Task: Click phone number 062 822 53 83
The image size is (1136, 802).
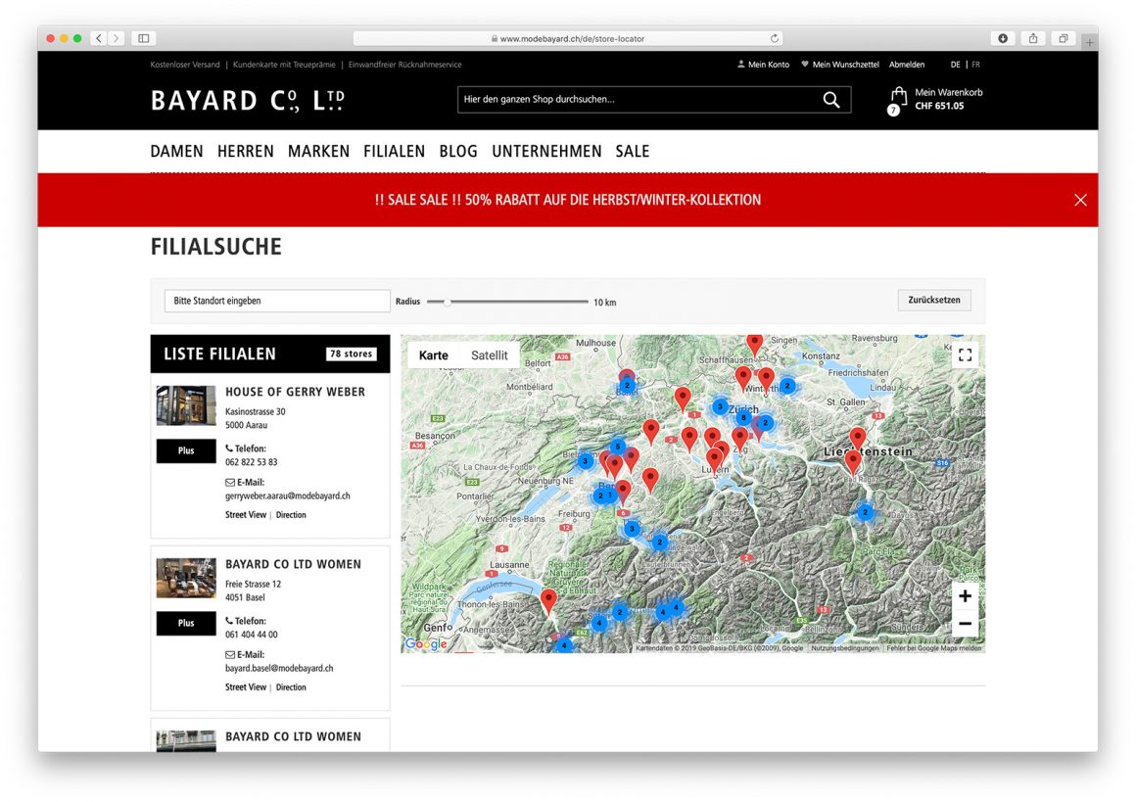Action: pyautogui.click(x=251, y=462)
